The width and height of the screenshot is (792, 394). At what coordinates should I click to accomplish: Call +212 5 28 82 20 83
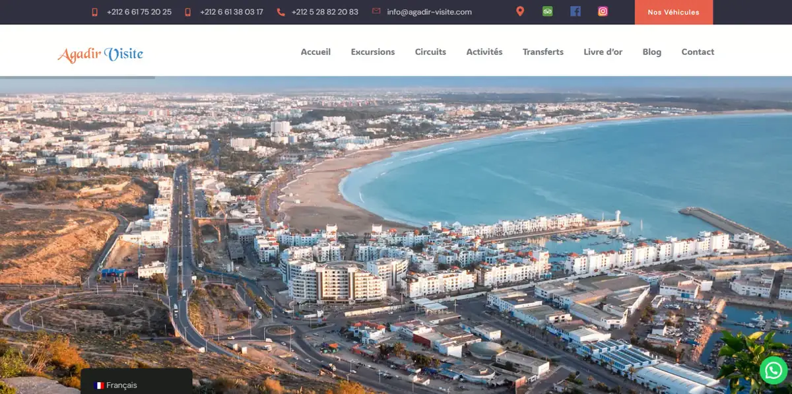[325, 12]
